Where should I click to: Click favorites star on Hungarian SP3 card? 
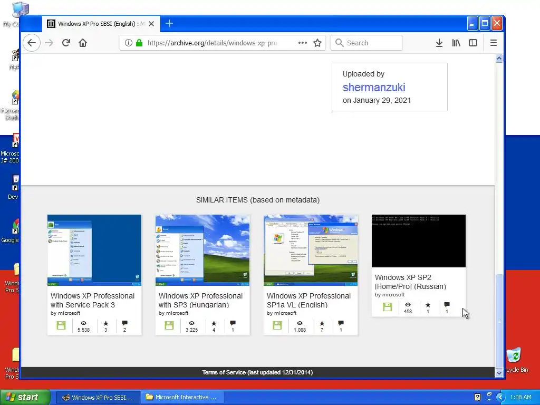(x=214, y=323)
